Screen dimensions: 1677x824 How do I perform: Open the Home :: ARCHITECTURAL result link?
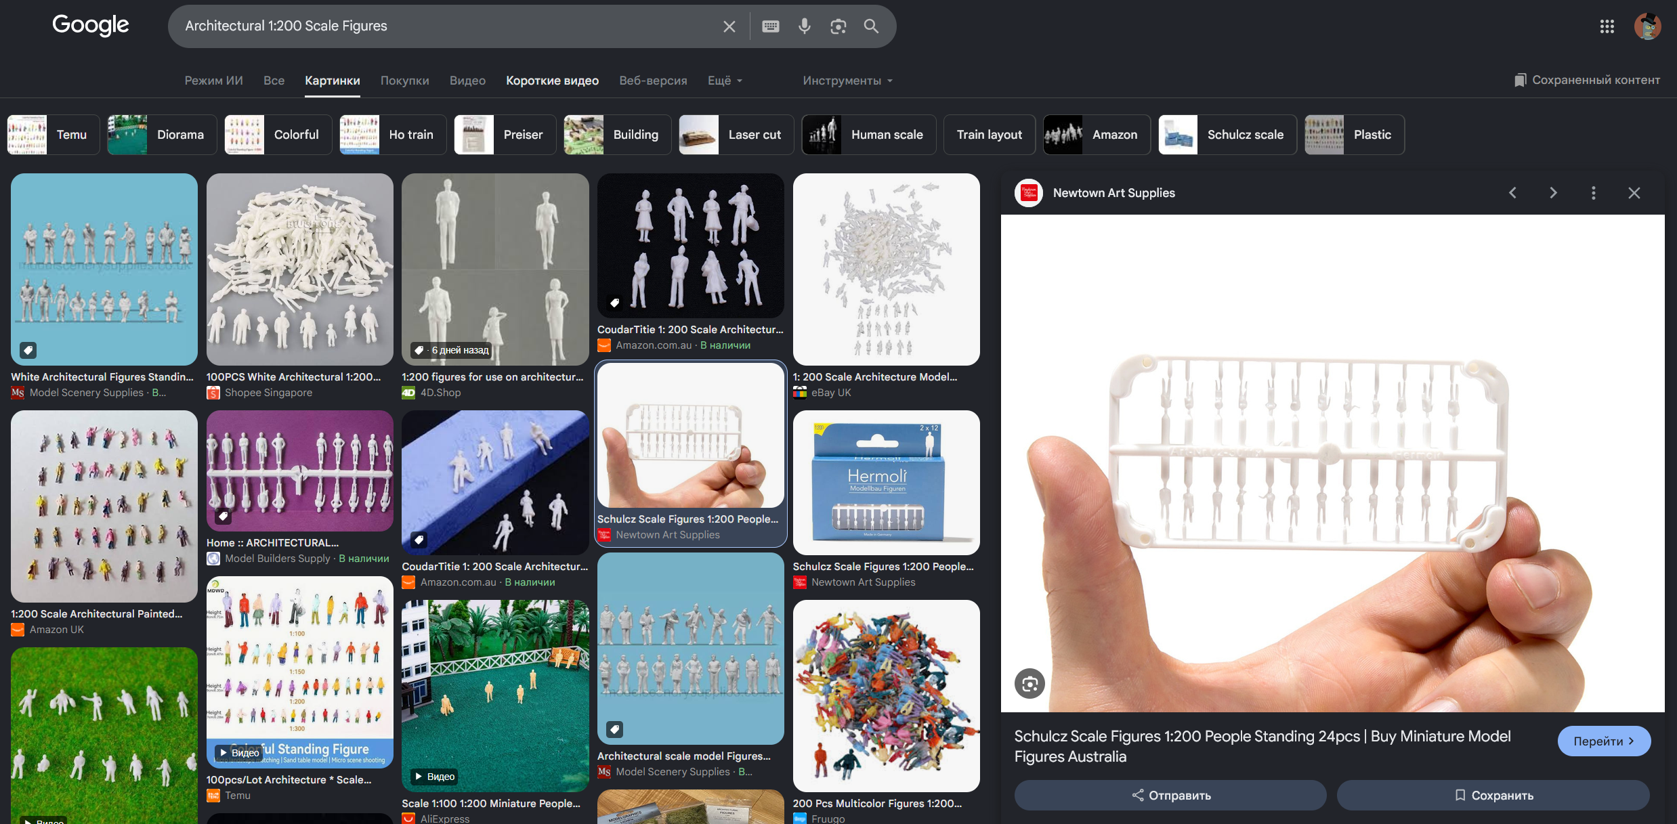point(273,543)
